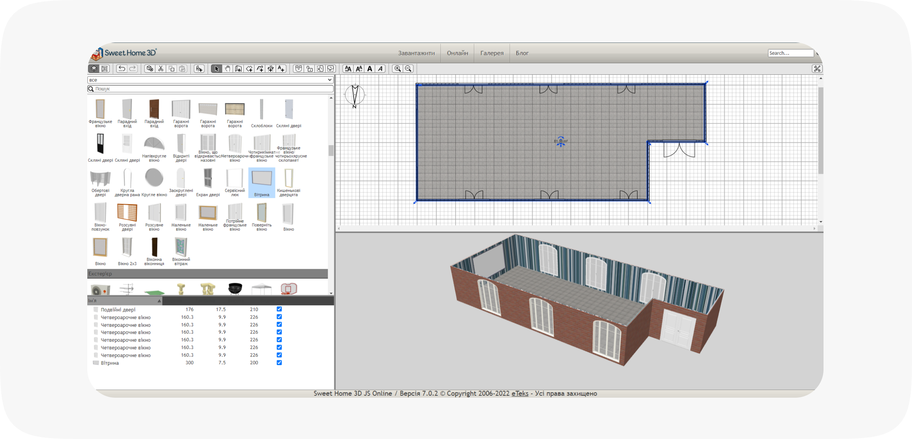This screenshot has height=439, width=912.
Task: Collapse the Екстер'єр category header
Action: 207,274
